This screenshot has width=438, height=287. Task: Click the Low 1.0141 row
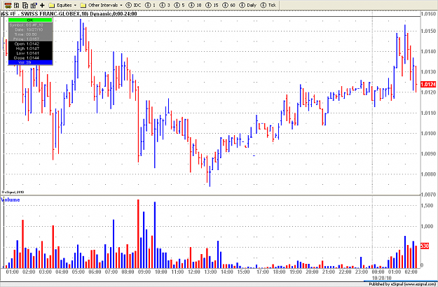30,53
